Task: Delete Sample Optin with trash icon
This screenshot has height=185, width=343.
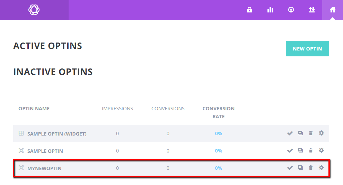Action: [311, 150]
